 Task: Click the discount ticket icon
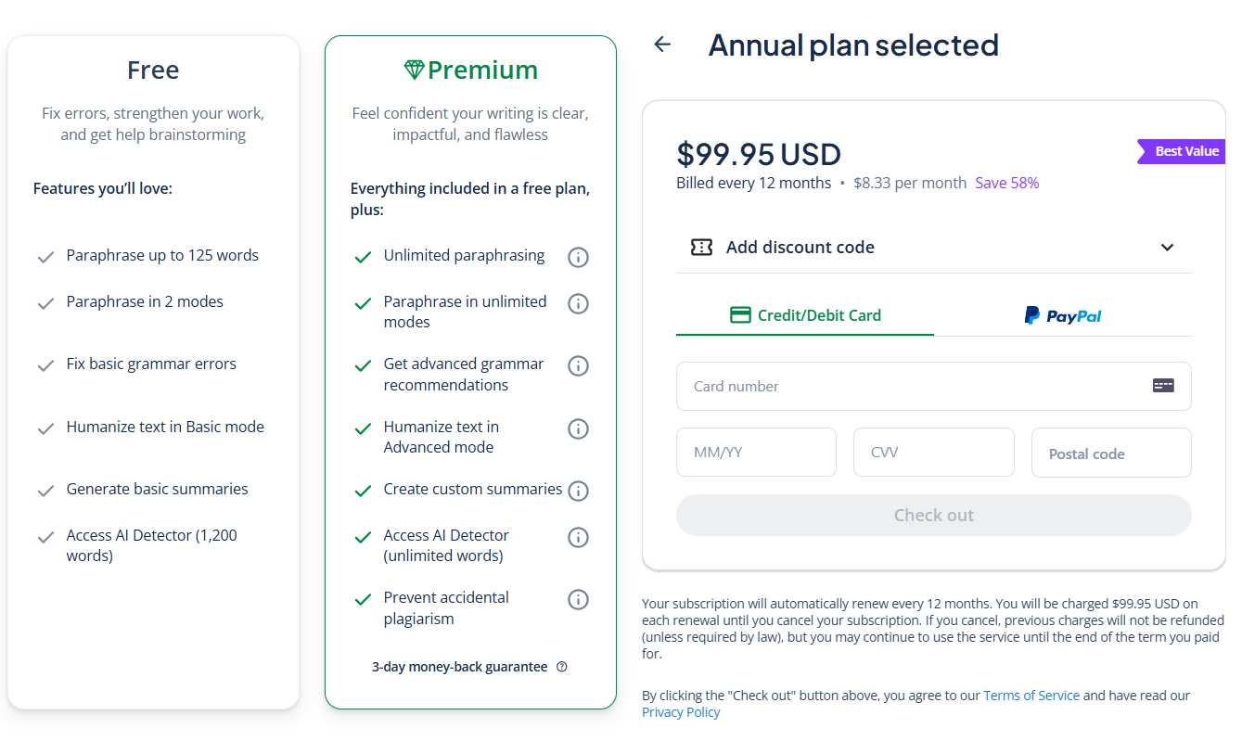[702, 248]
